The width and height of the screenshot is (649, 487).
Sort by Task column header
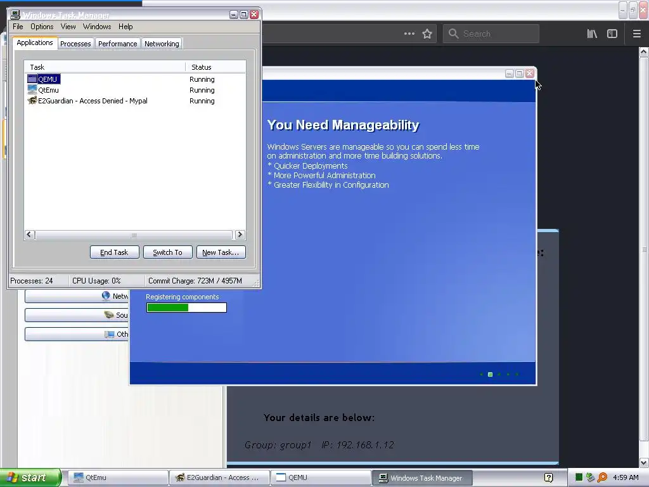coord(105,67)
